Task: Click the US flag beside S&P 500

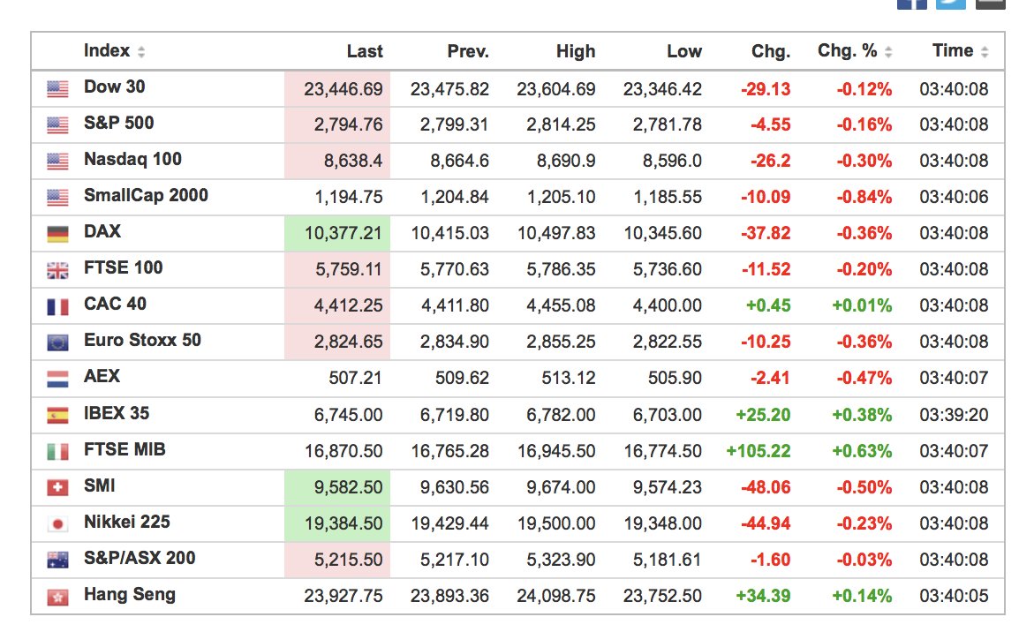Action: pyautogui.click(x=58, y=124)
